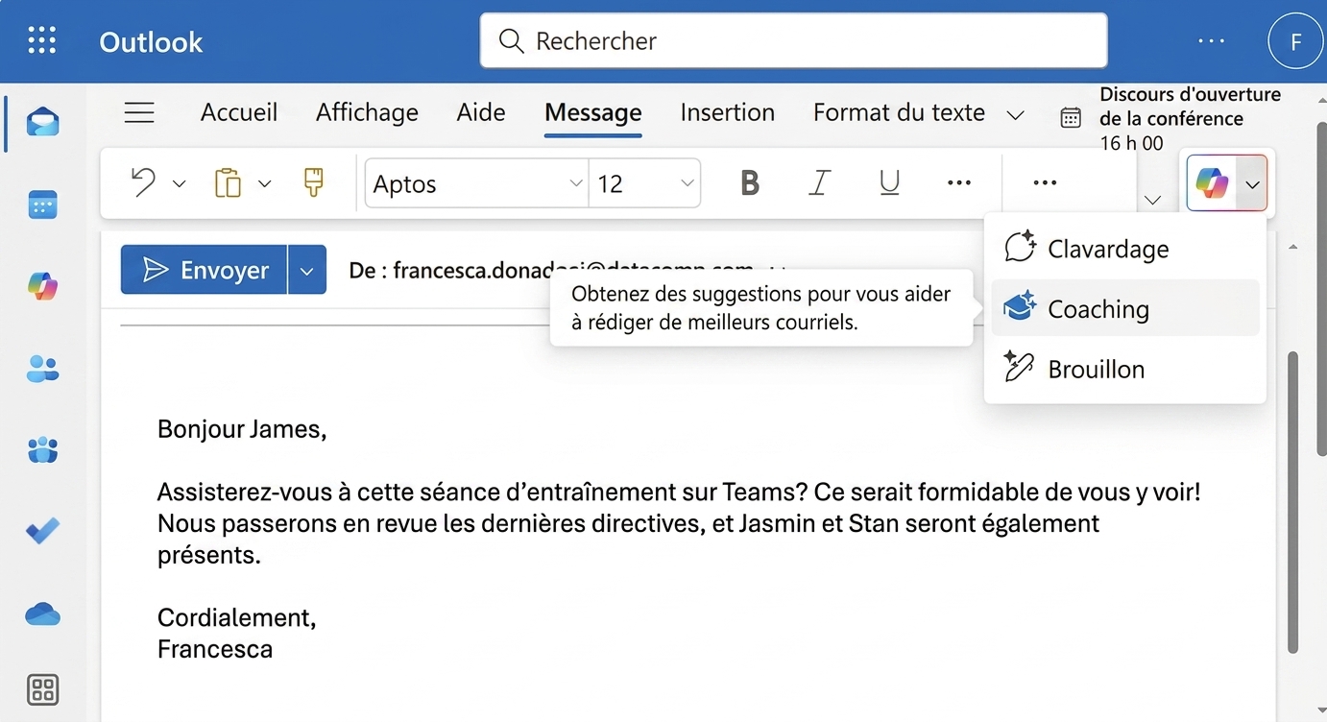Switch to the Accueil tab
Image resolution: width=1327 pixels, height=722 pixels.
[x=239, y=112]
